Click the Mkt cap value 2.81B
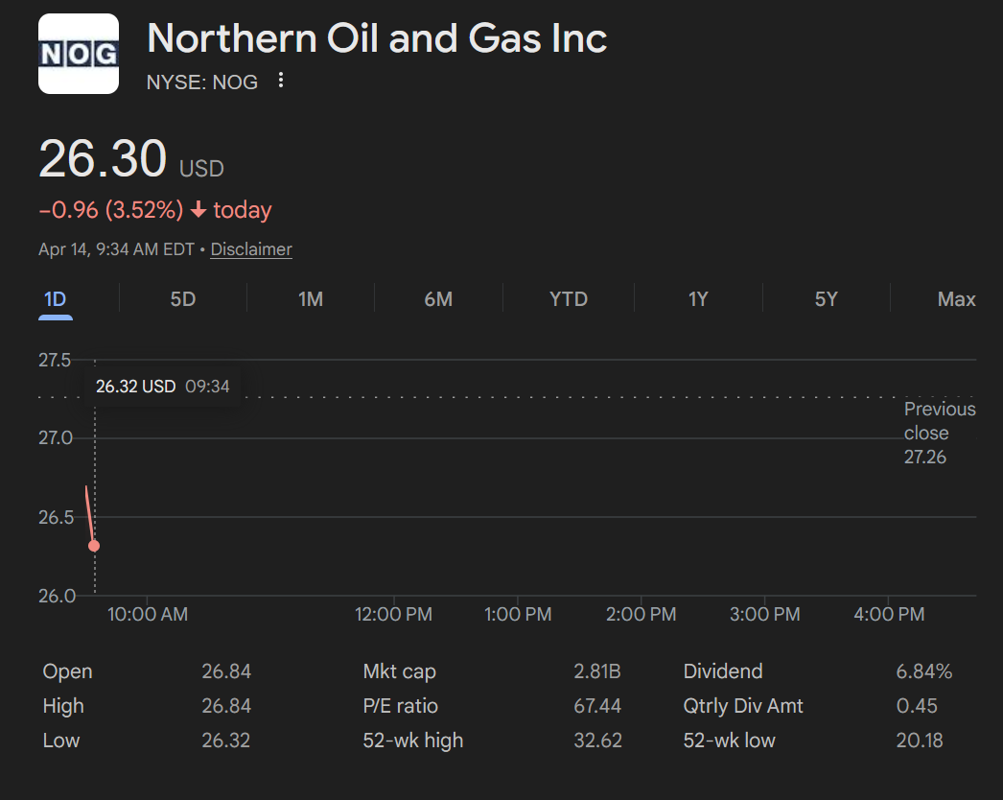1003x800 pixels. pyautogui.click(x=597, y=671)
